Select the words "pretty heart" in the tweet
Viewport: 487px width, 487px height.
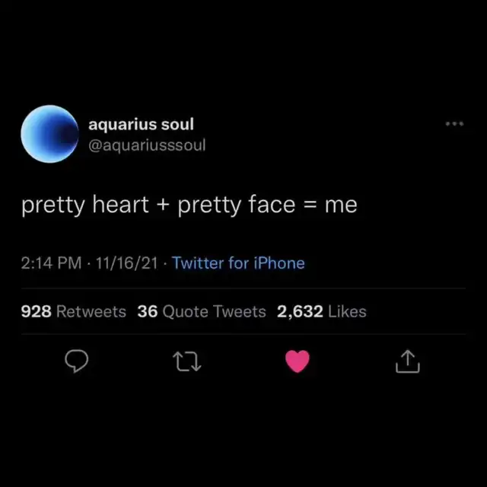[85, 205]
